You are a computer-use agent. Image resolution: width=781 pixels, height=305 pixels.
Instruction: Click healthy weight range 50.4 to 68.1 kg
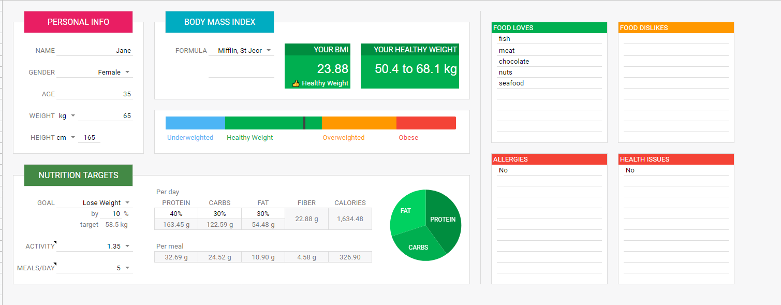tap(416, 69)
